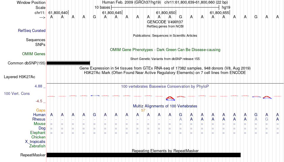Viewport: 284px width, 162px height.
Task: Click the sequence direction arrow -->
Action: [42, 17]
